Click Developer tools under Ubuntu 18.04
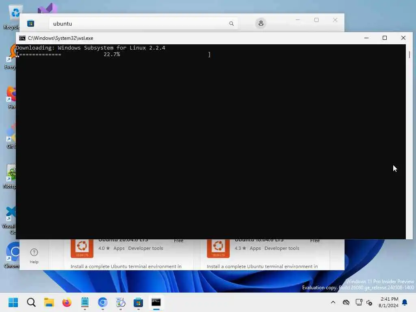The height and width of the screenshot is (312, 416). [282, 248]
